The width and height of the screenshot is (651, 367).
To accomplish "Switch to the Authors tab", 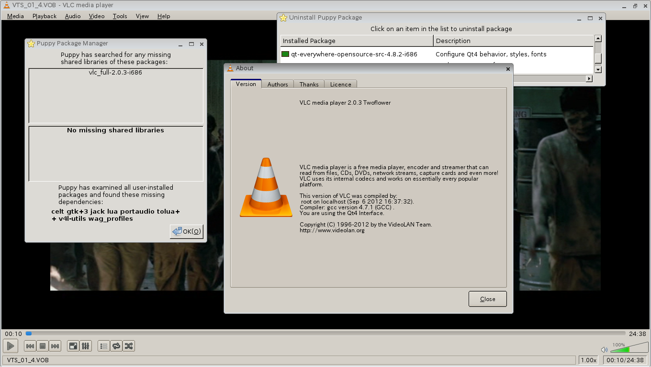I will (x=278, y=84).
